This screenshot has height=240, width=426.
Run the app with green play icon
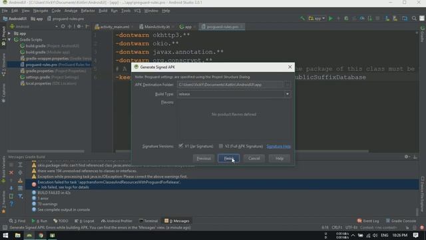tap(331, 19)
